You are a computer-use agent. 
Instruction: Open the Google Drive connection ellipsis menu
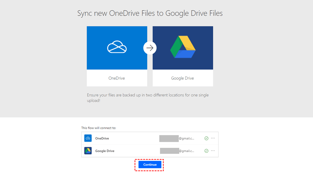point(213,151)
